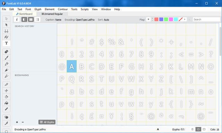Image resolution: width=222 pixels, height=133 pixels.
Task: Select the Scissors tool
Action: point(6,91)
